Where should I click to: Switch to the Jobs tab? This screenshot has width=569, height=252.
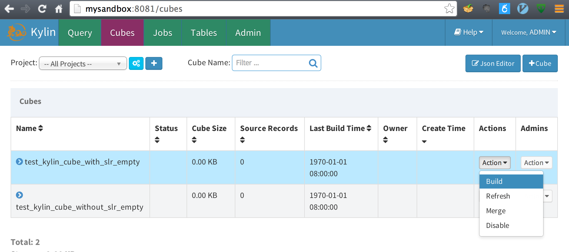pos(162,33)
